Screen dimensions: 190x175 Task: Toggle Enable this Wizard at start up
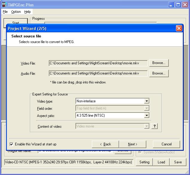[11, 144]
